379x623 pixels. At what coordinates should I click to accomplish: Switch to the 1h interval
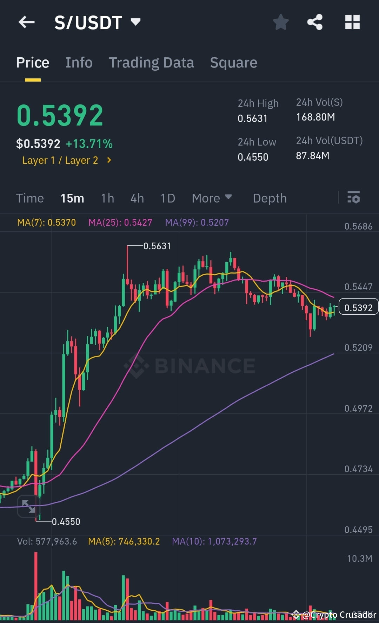coord(107,198)
